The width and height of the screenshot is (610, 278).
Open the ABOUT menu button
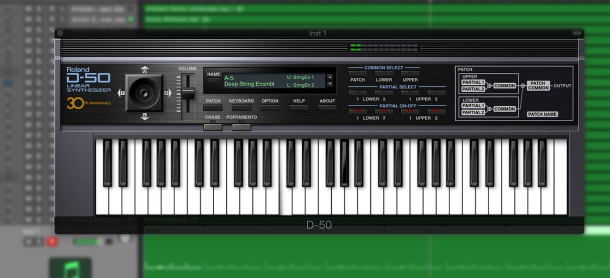(x=328, y=107)
